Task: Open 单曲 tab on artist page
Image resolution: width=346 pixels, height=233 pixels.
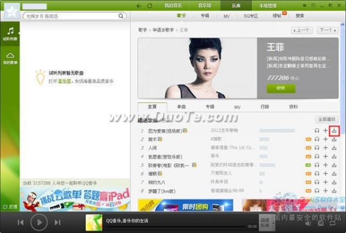Action: coord(182,107)
